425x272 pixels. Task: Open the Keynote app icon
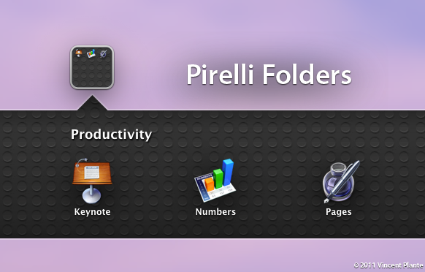tap(92, 181)
